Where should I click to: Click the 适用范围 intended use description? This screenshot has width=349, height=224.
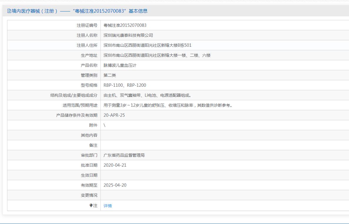click(x=168, y=105)
